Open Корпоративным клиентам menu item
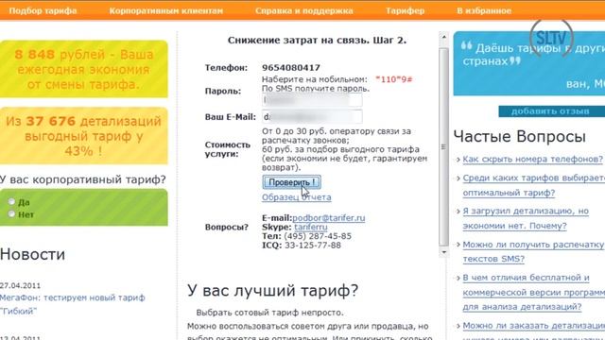605x340 pixels. coord(166,10)
